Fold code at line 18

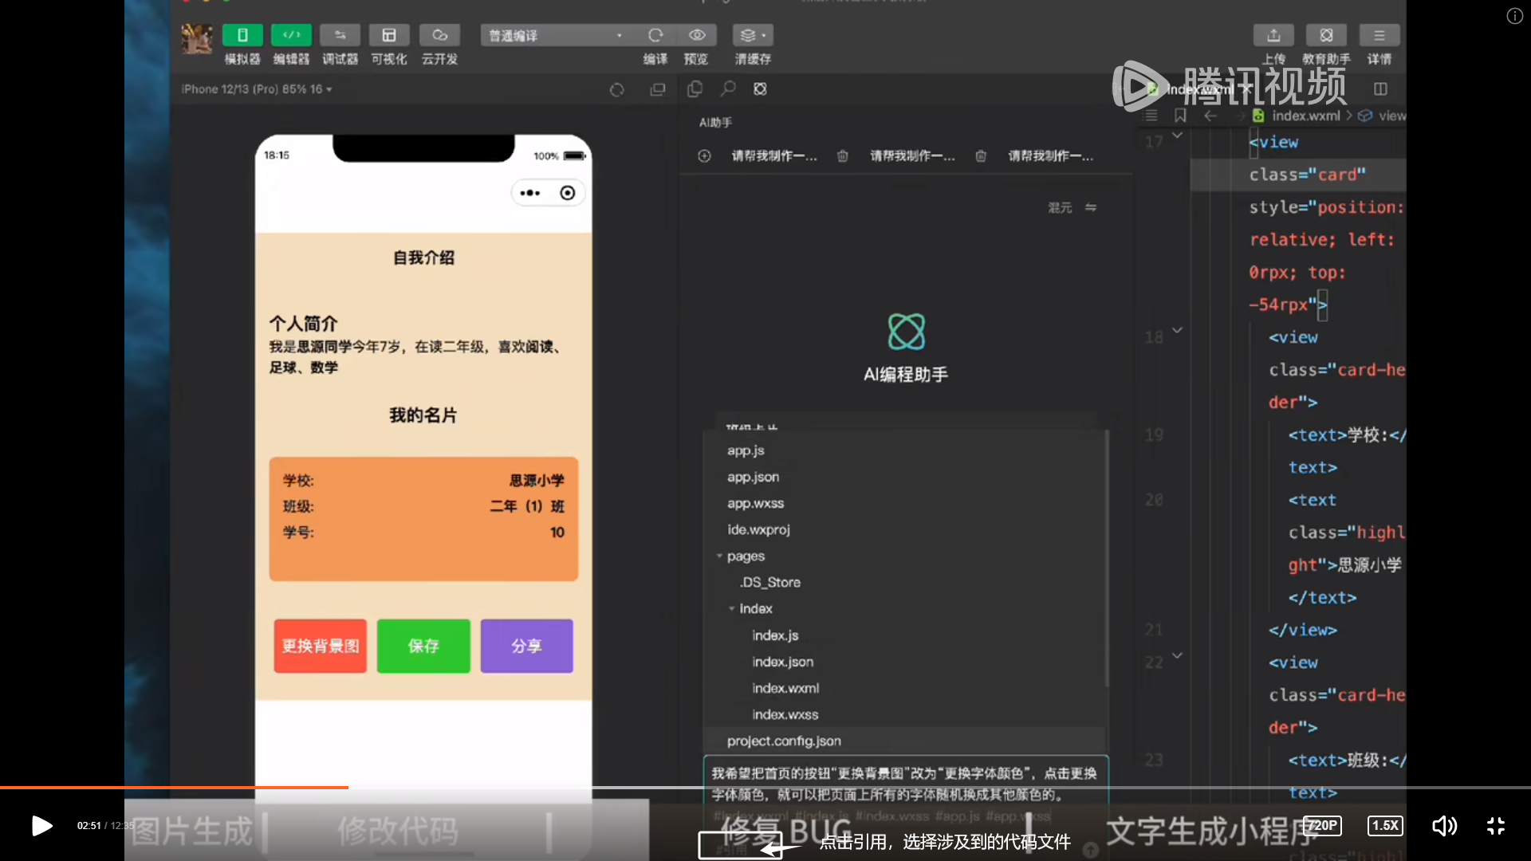[1177, 330]
